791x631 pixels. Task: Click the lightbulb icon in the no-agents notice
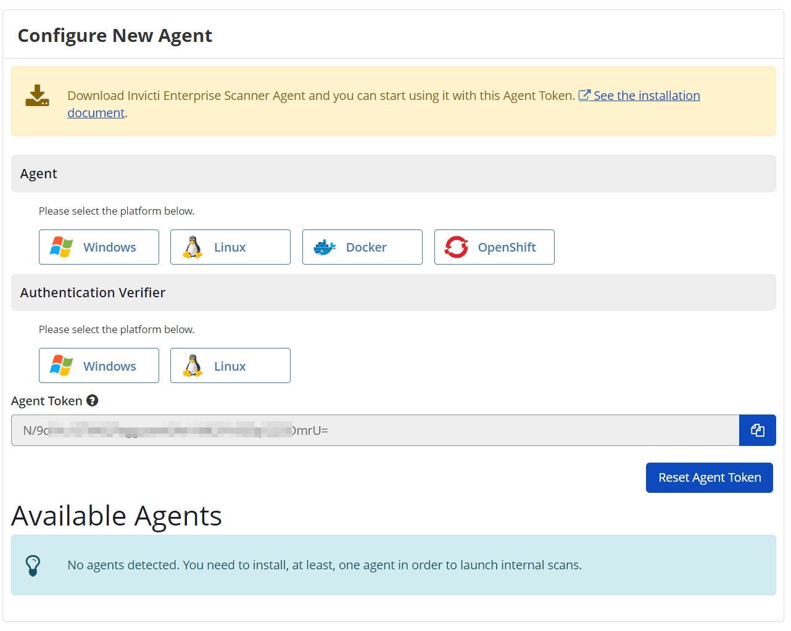coord(33,565)
